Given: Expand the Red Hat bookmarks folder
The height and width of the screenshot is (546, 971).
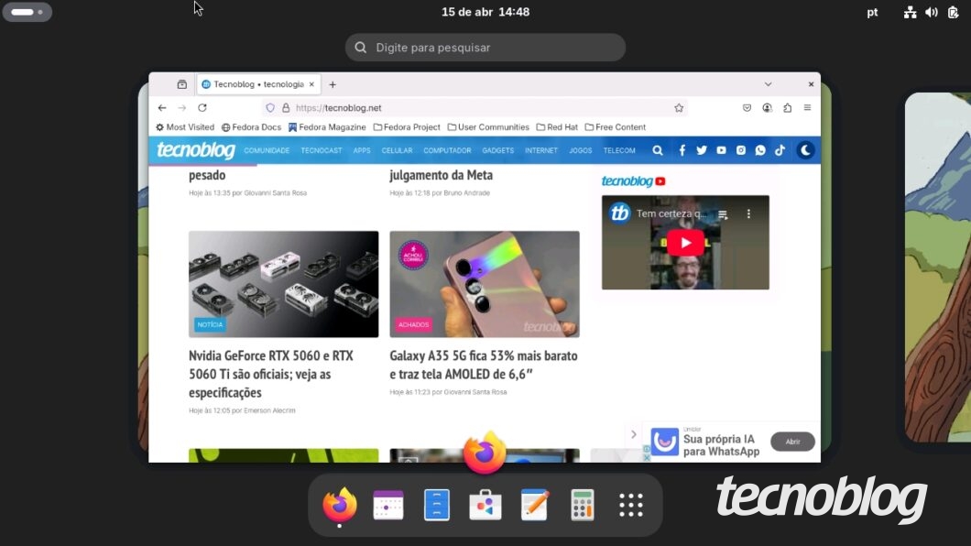Looking at the screenshot, I should coord(557,127).
